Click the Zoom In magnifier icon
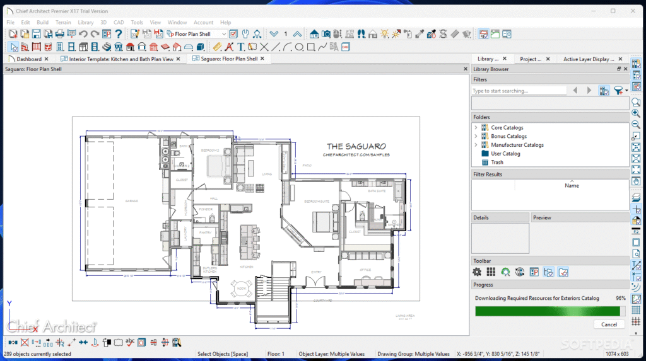 pos(636,113)
